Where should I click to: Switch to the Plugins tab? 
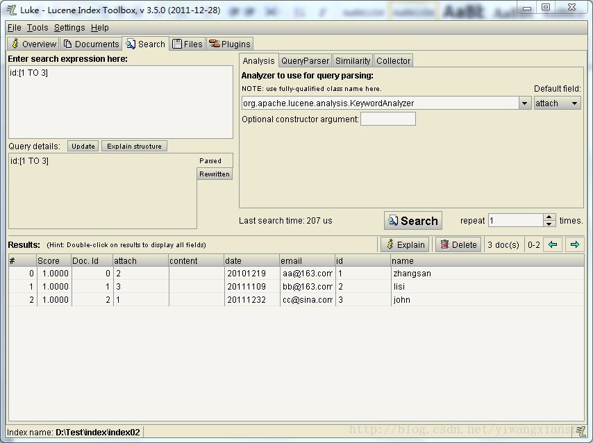(230, 44)
